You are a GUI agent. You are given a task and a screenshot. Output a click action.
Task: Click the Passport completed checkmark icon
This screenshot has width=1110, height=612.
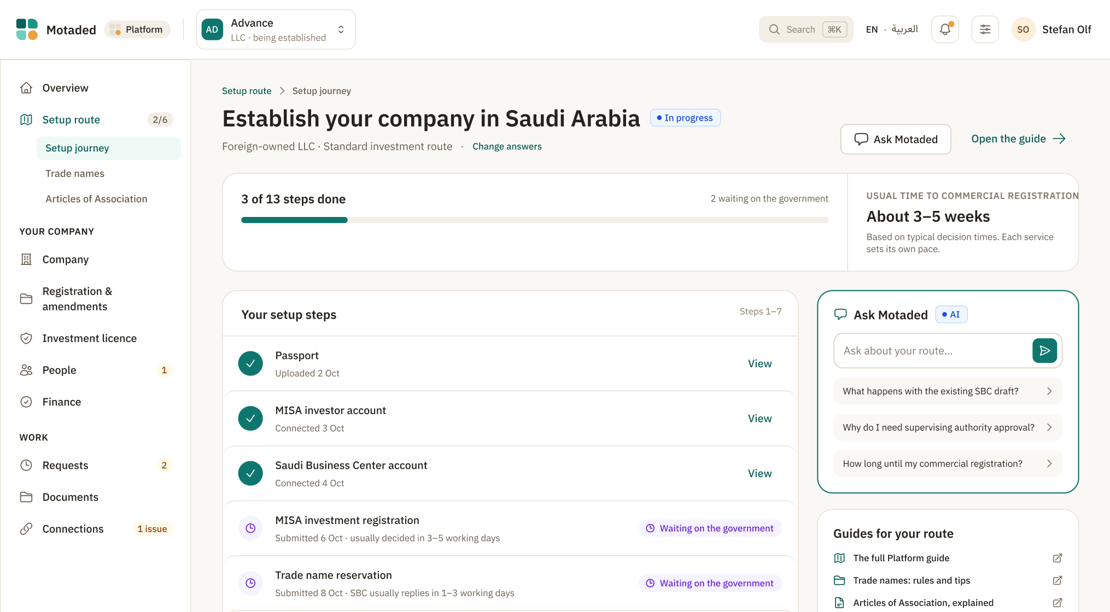pos(250,363)
